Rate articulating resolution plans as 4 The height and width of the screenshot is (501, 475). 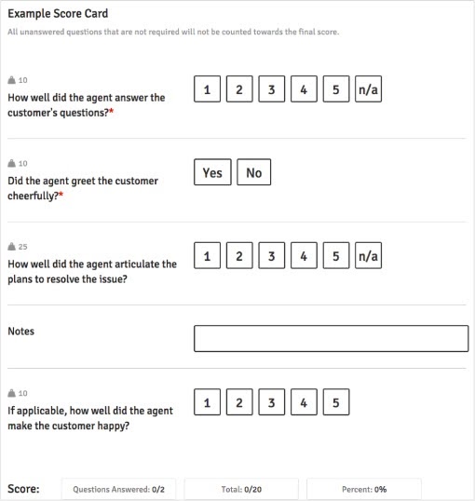[x=304, y=255]
